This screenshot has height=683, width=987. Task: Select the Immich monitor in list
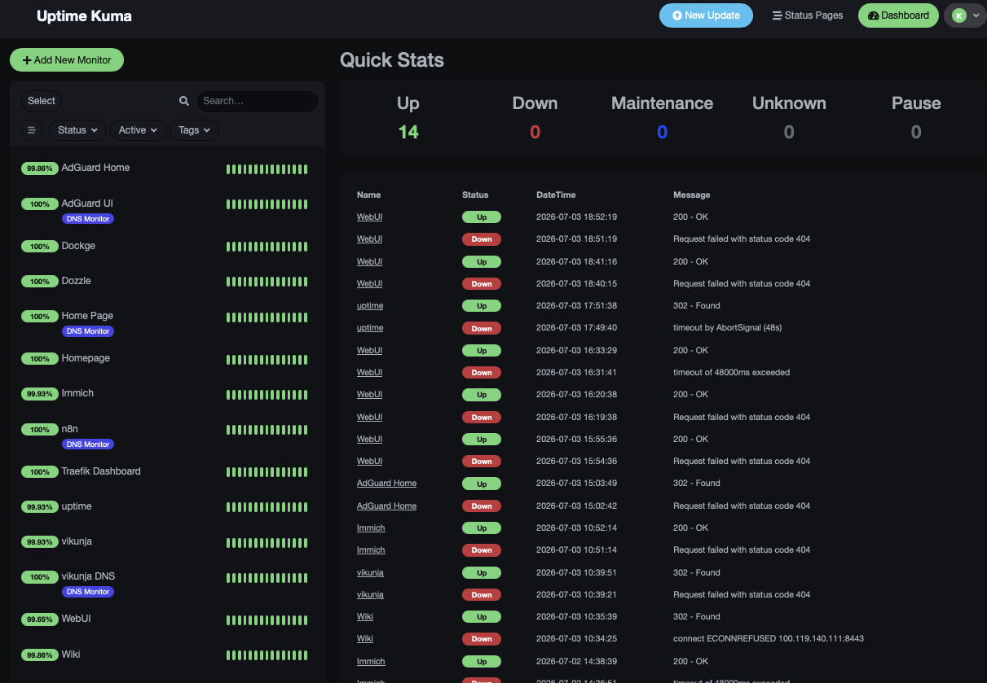pos(167,394)
